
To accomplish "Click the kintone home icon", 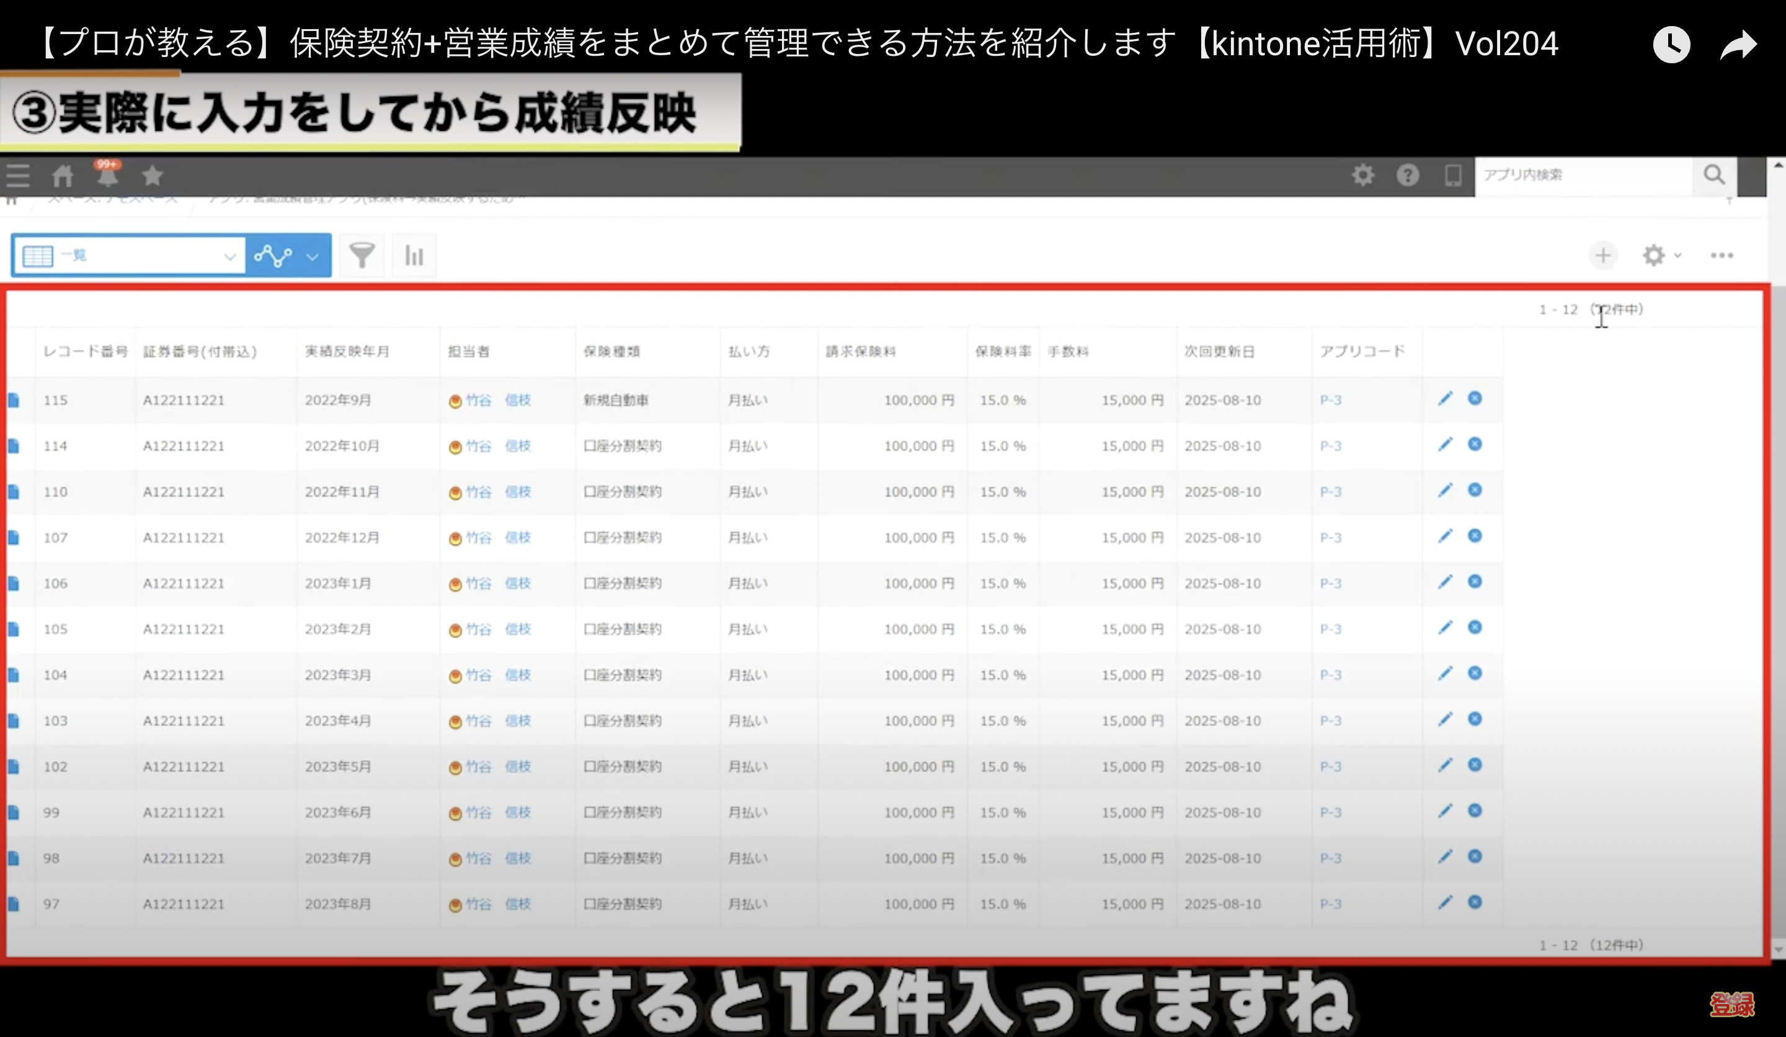I will pyautogui.click(x=63, y=175).
